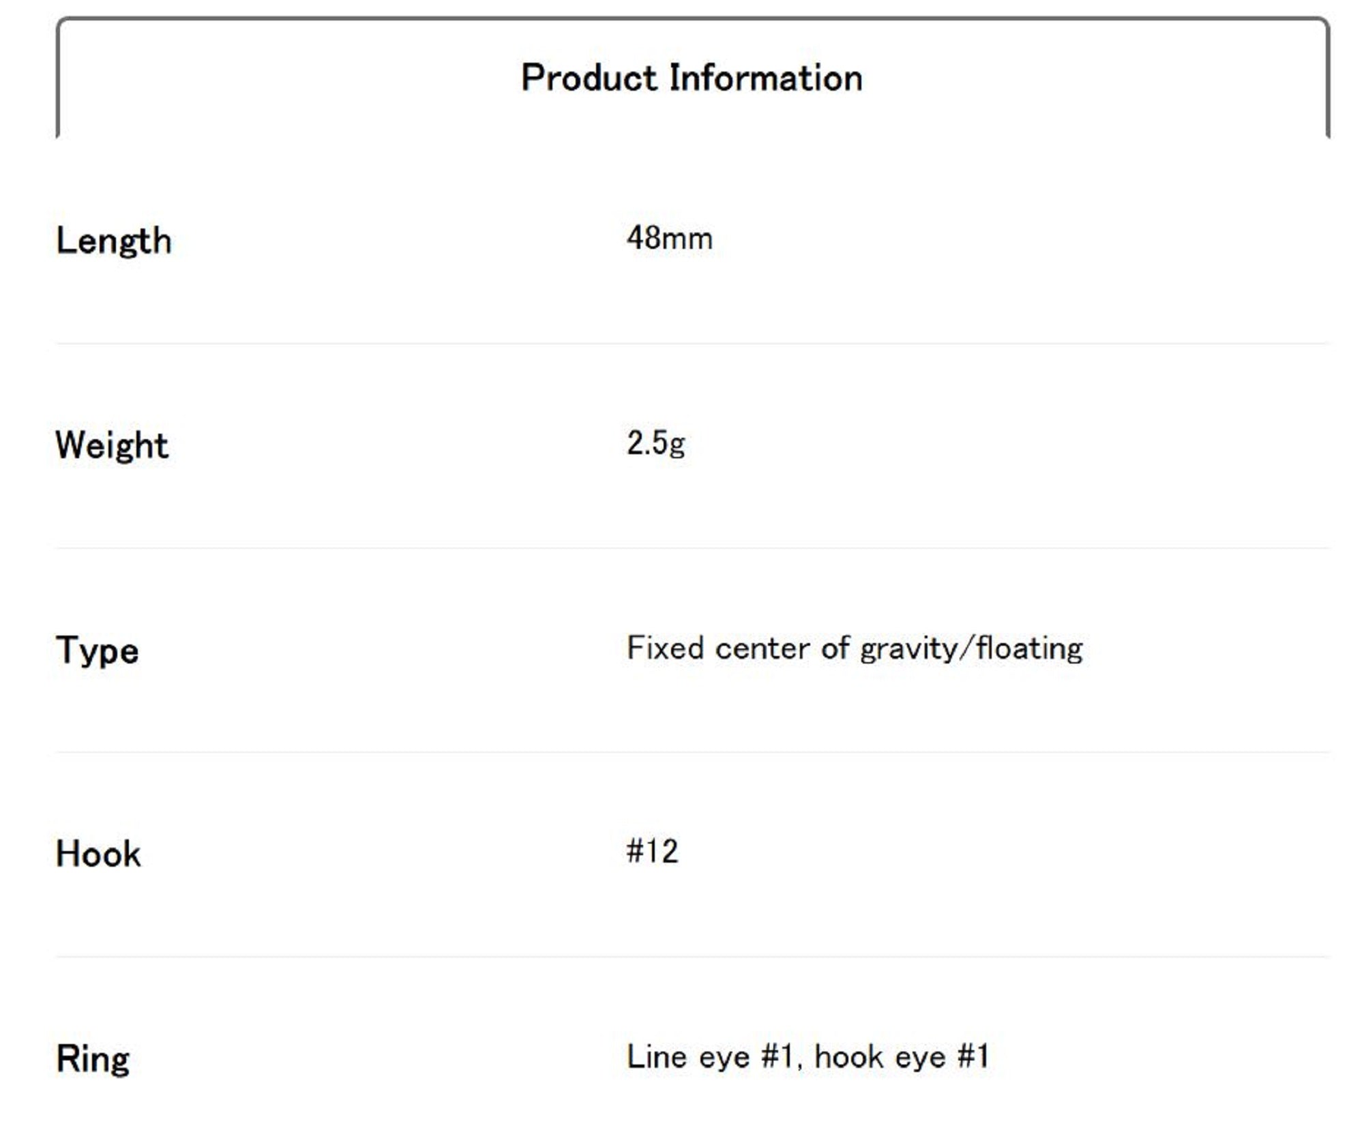Click the divider line below Type row
Screen dimensions: 1364x1132
coord(692,752)
